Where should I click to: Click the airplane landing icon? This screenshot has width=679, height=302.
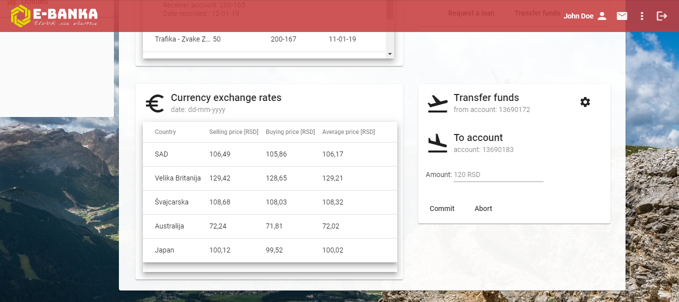[438, 143]
